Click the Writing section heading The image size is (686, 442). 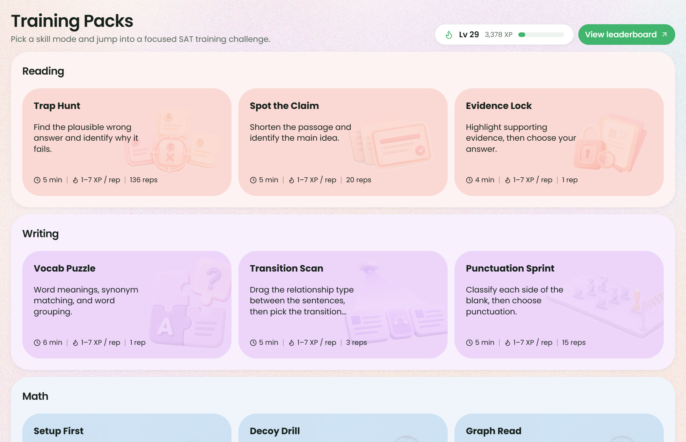click(x=41, y=234)
